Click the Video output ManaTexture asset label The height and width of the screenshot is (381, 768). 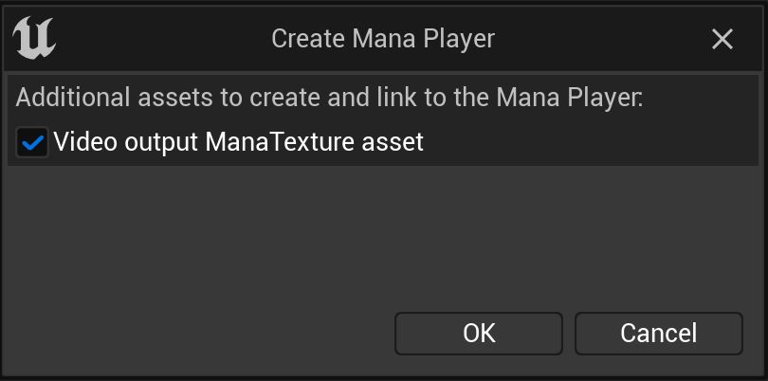tap(238, 143)
